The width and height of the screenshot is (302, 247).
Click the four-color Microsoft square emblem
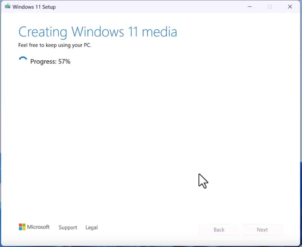coord(22,227)
